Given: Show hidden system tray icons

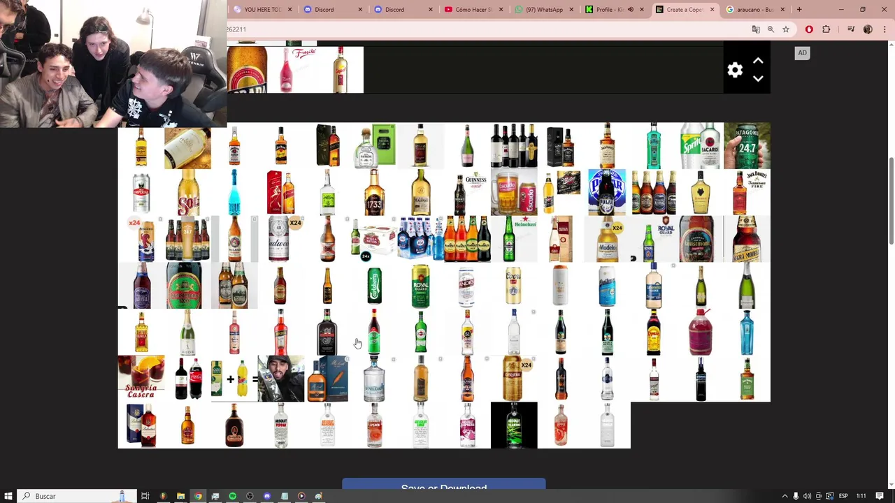Looking at the screenshot, I should 785,496.
